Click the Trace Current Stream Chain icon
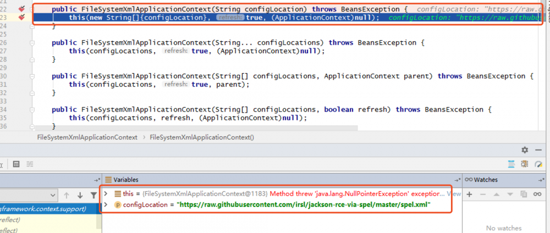The width and height of the screenshot is (550, 233). click(30, 164)
